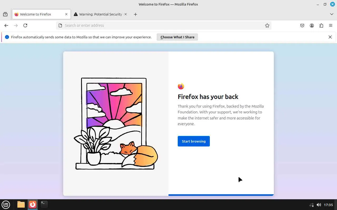Reload the current page
Screen dimensions: 337x210
point(25,25)
